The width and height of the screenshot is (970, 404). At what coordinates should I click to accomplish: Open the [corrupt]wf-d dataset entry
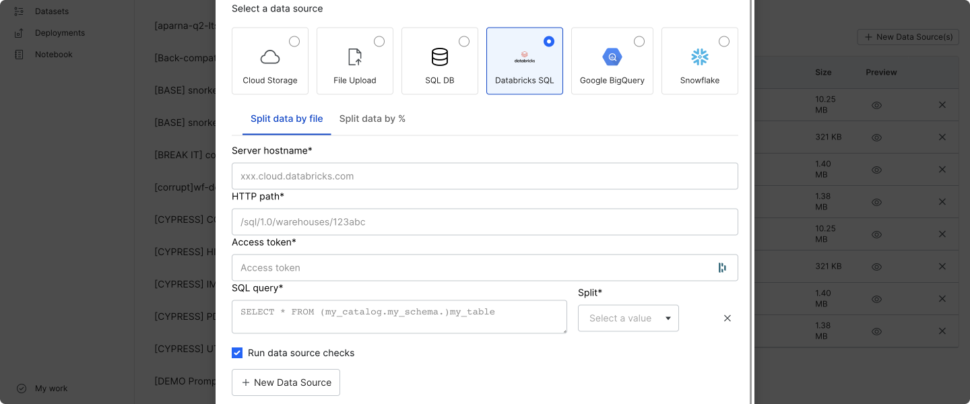[x=185, y=187]
